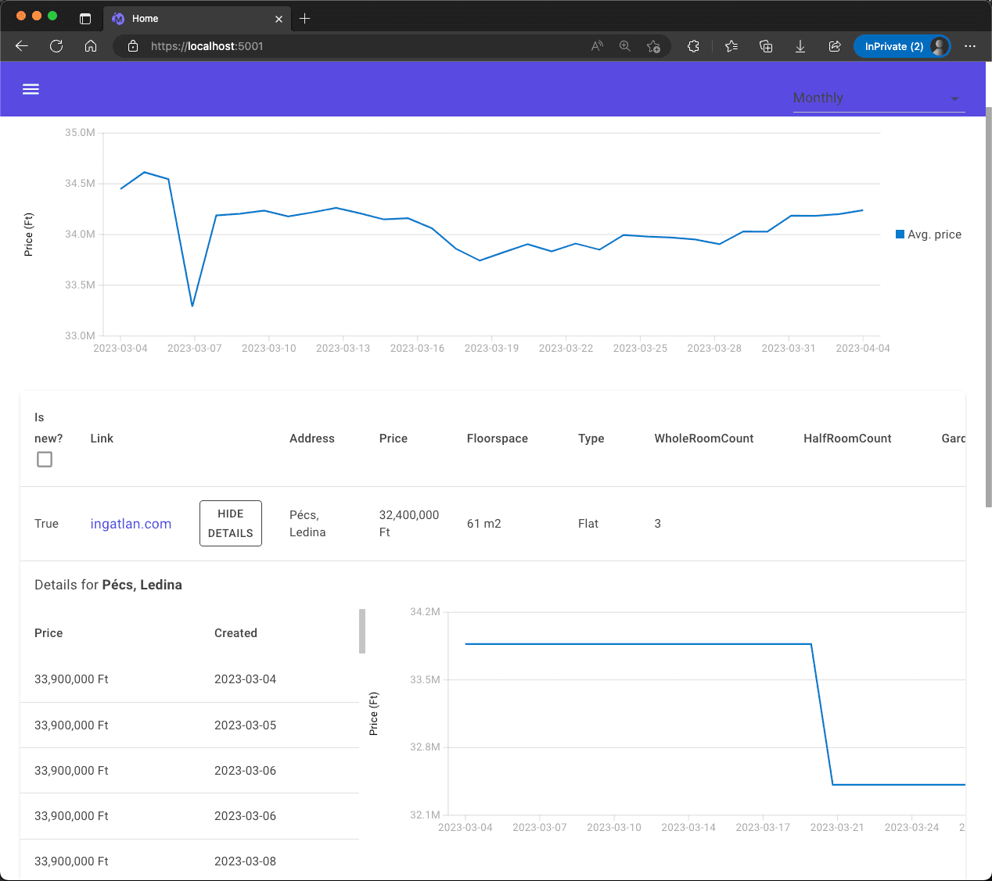Click the InPrivate profile button
Viewport: 992px width, 881px height.
click(901, 46)
